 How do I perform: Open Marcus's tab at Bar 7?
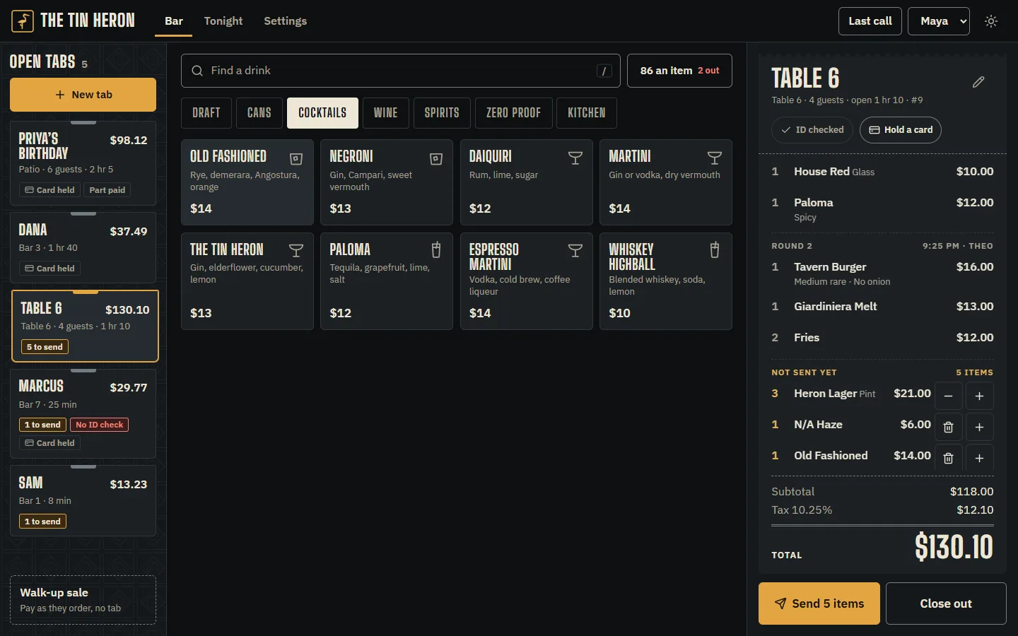coord(83,414)
